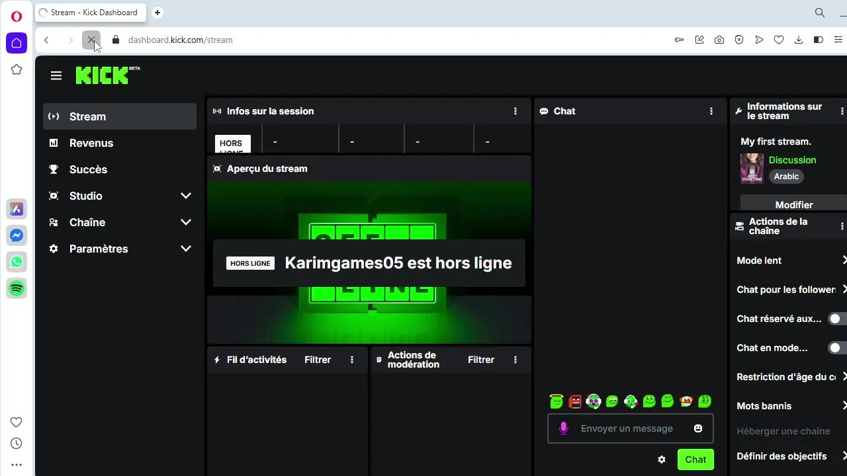Open emoji picker smiley in message box
Viewport: 847px width, 476px height.
click(697, 428)
